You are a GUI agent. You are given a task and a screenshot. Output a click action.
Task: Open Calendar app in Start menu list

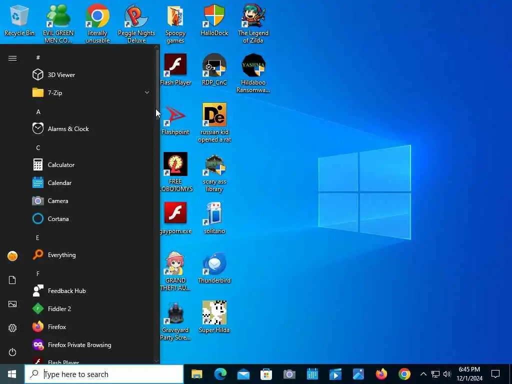coord(91,183)
